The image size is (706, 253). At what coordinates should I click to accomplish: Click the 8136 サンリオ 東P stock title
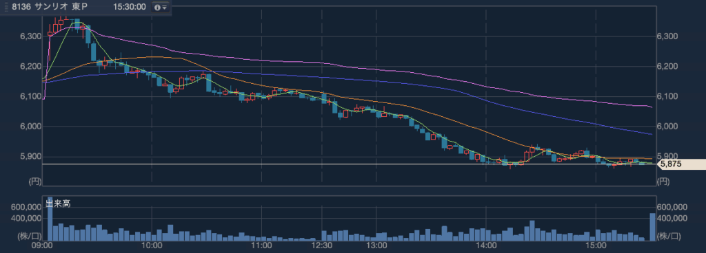click(49, 7)
